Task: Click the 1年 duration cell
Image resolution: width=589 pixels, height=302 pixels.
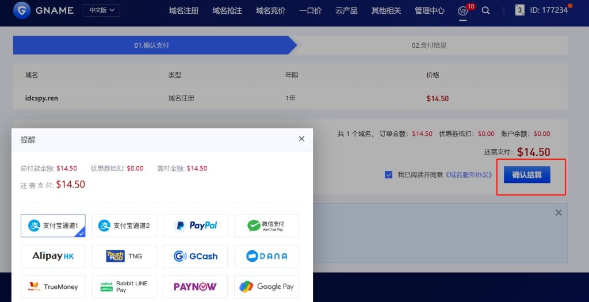Action: (x=290, y=98)
